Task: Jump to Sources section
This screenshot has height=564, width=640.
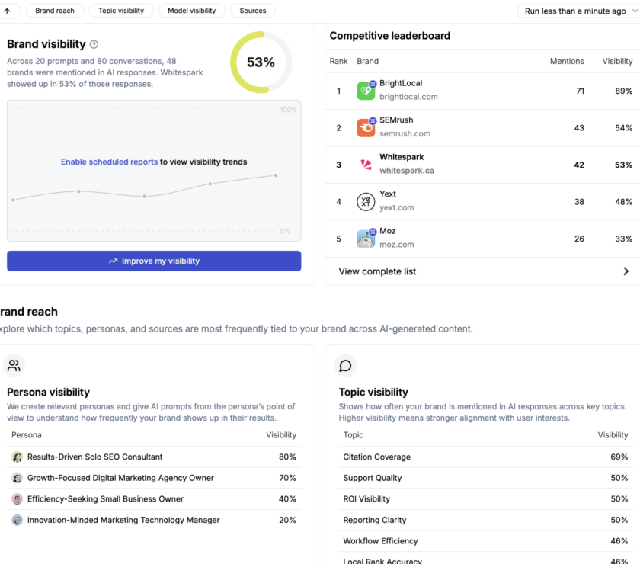Action: [x=253, y=11]
